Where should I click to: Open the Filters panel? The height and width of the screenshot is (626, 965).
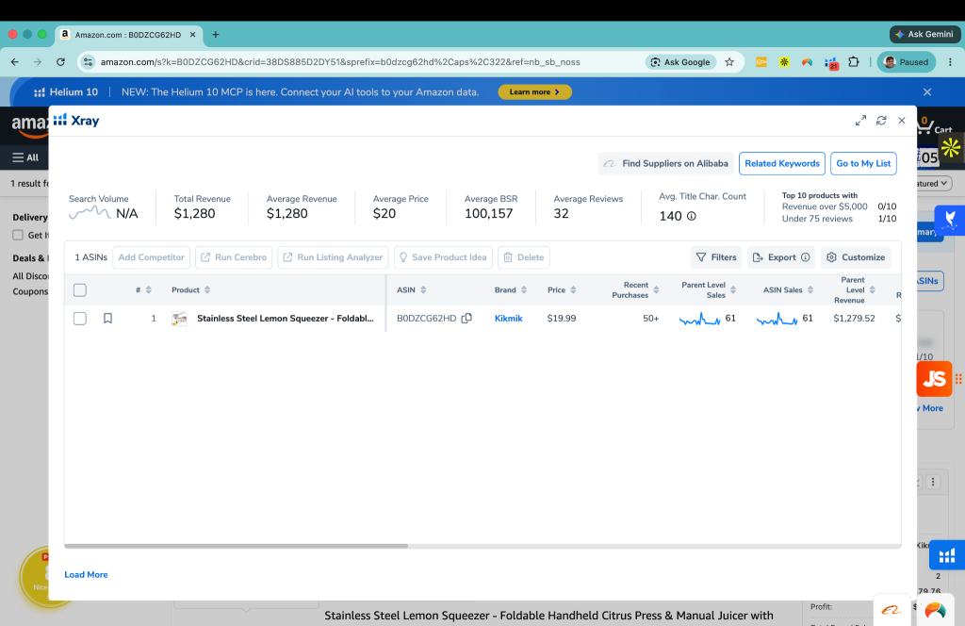pos(716,257)
